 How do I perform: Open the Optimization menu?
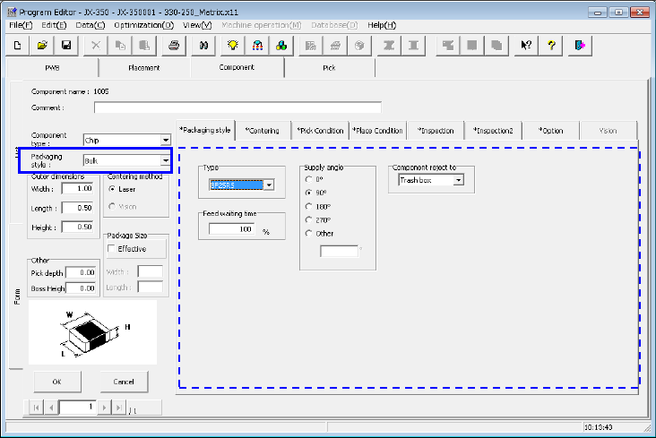143,25
